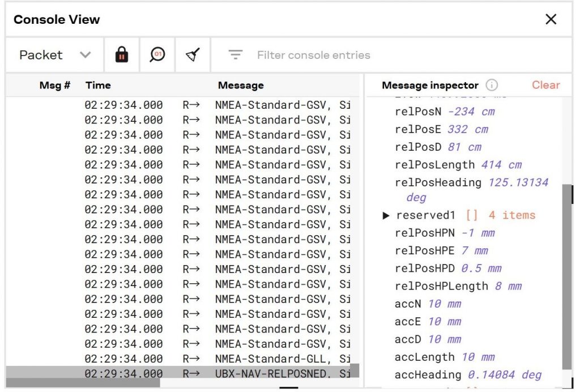Toggle the console lock icon
The height and width of the screenshot is (392, 580).
coord(122,55)
